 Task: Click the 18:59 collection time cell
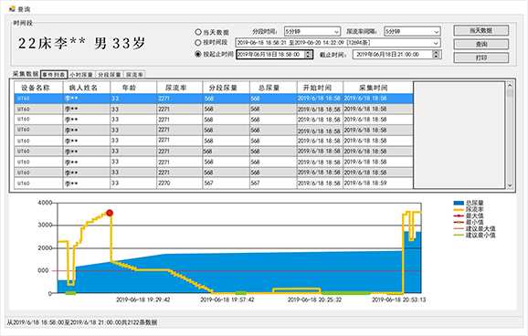click(x=378, y=184)
